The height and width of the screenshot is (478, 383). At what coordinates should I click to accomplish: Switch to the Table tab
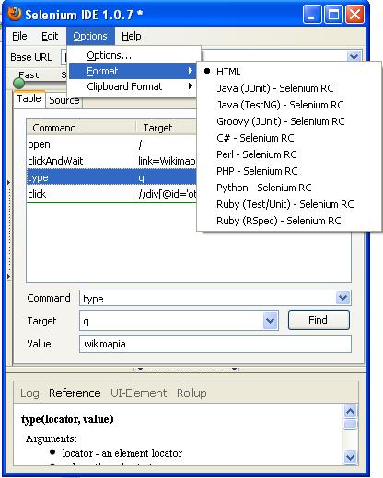coord(29,98)
